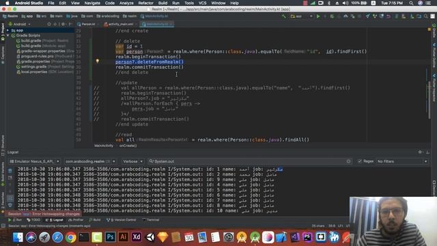The image size is (437, 246).
Task: Switch to the activity_main.xml editor tab
Action: [x=120, y=25]
